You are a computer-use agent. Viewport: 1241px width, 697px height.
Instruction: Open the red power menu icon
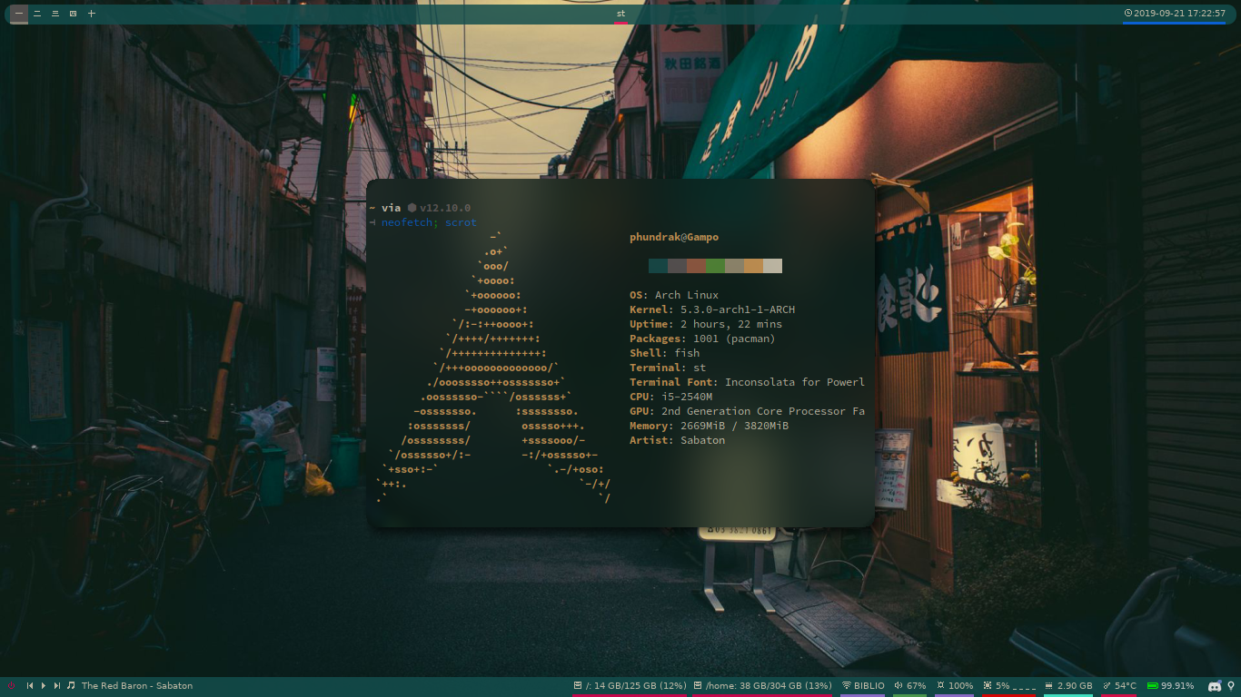[11, 686]
